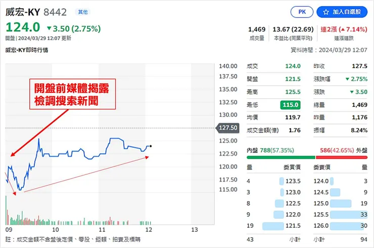Click the 委買價 column header
This screenshot has width=374, height=248.
tap(292, 167)
